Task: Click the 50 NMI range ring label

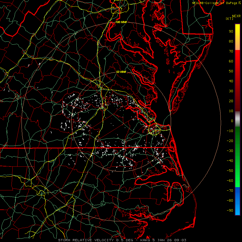Action: pyautogui.click(x=121, y=72)
